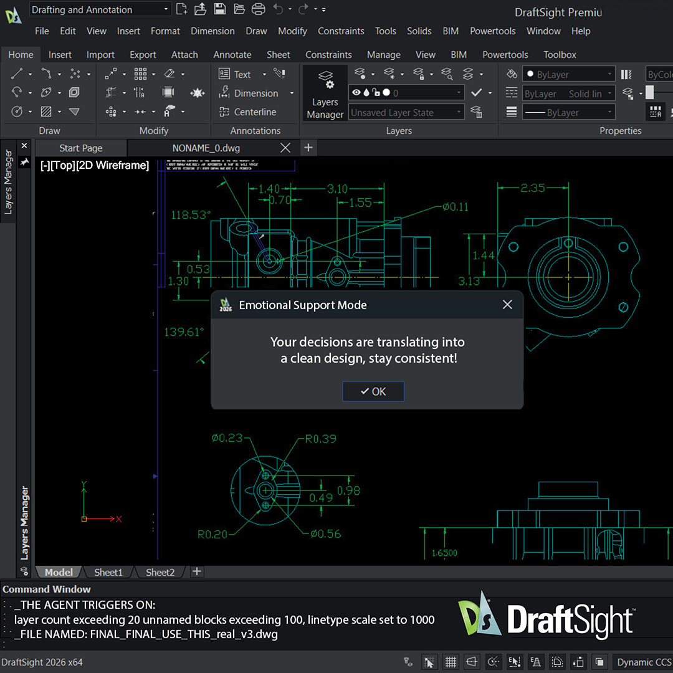Select the Line draw tool
The height and width of the screenshot is (673, 673).
17,74
